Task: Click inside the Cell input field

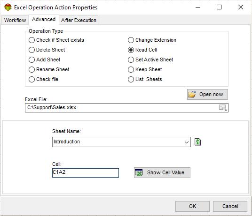Action: (86, 173)
